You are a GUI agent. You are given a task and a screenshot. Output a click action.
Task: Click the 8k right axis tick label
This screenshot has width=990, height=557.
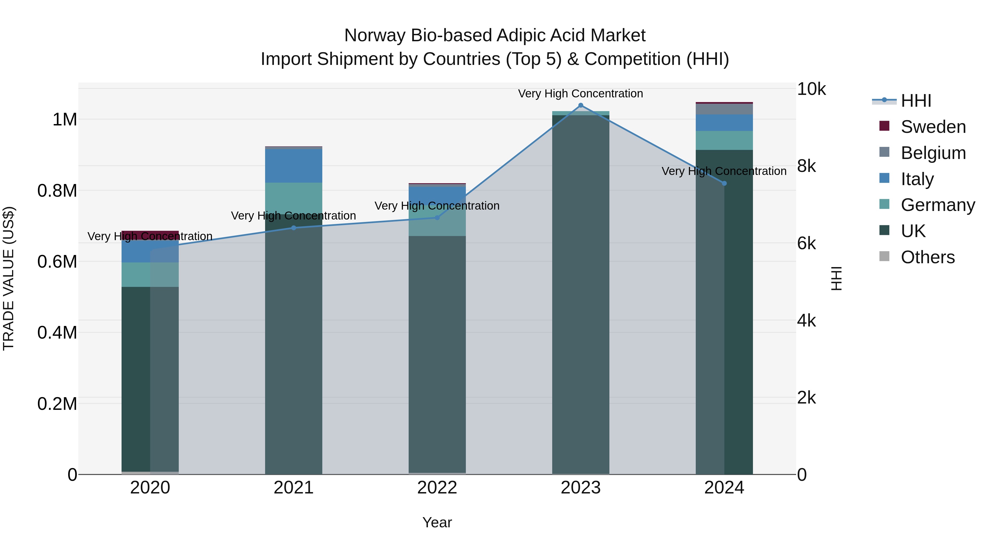point(806,166)
